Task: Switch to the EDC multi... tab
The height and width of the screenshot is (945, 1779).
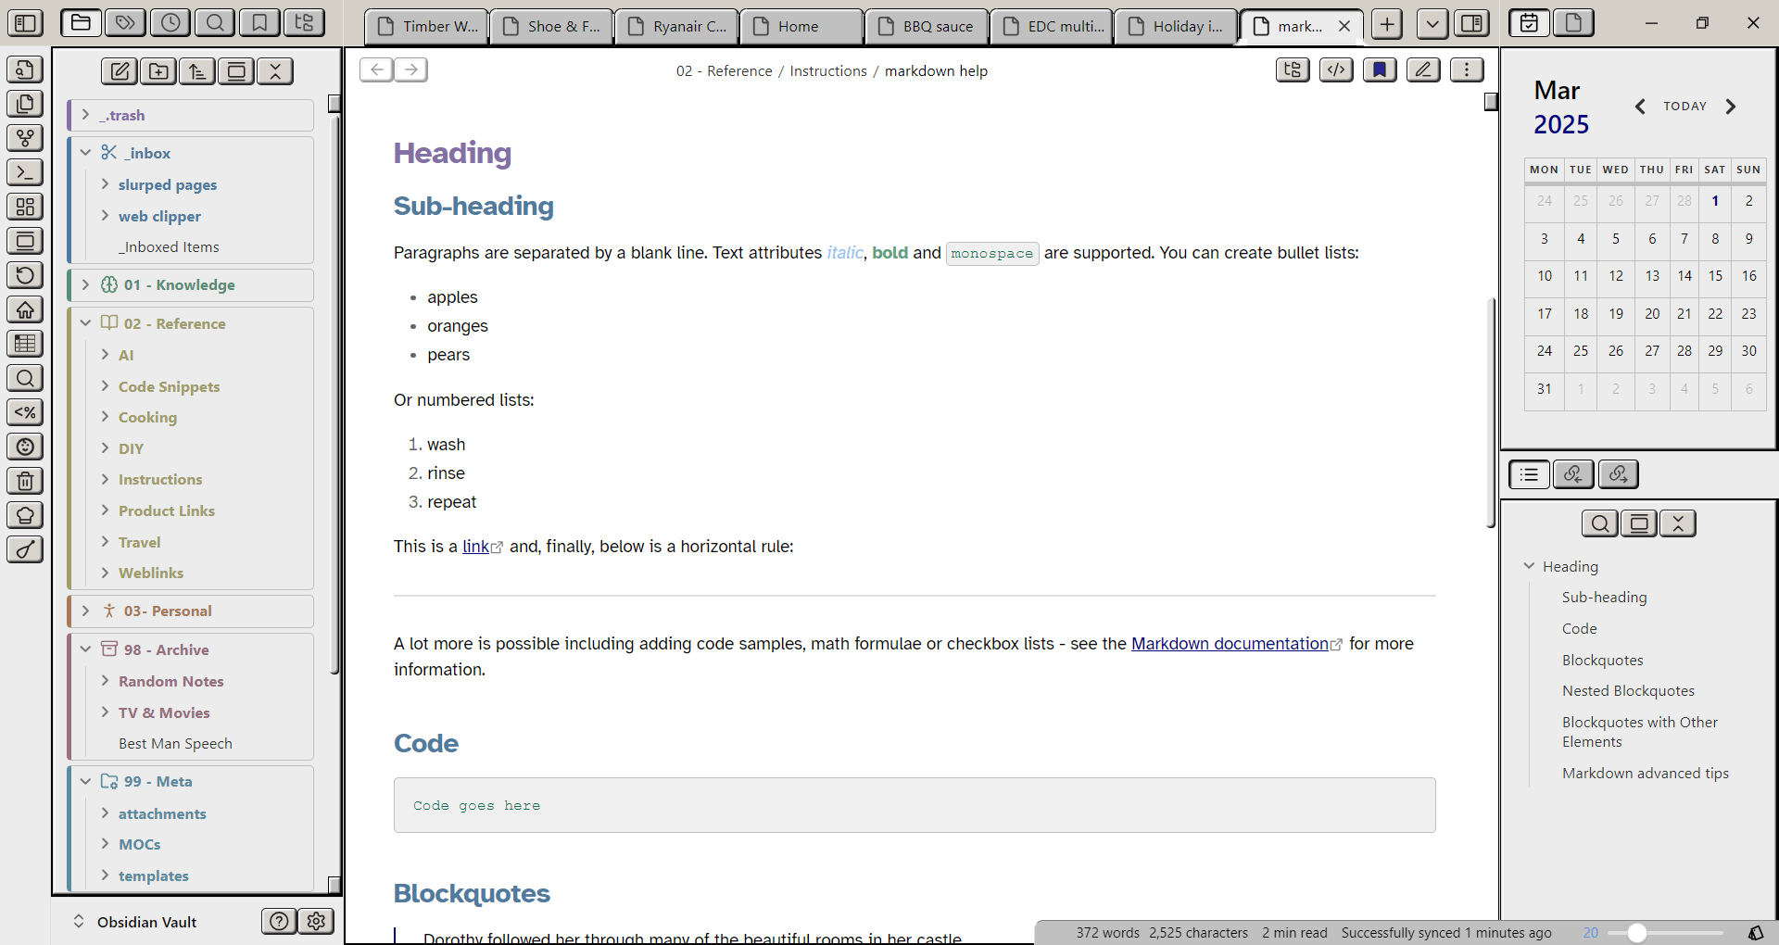Action: tap(1052, 26)
